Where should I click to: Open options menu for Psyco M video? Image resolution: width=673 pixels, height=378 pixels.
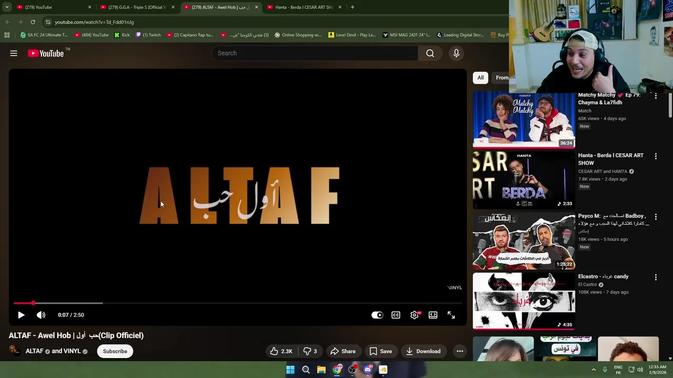[x=656, y=217]
